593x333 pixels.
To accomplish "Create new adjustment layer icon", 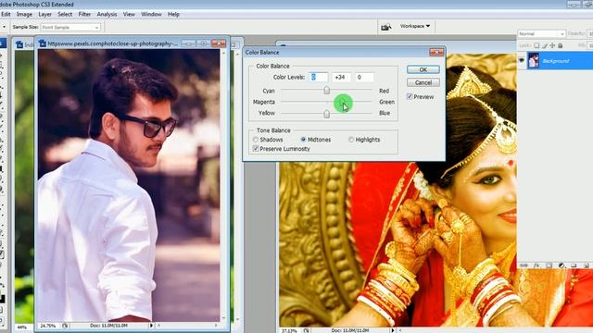I will pyautogui.click(x=561, y=265).
